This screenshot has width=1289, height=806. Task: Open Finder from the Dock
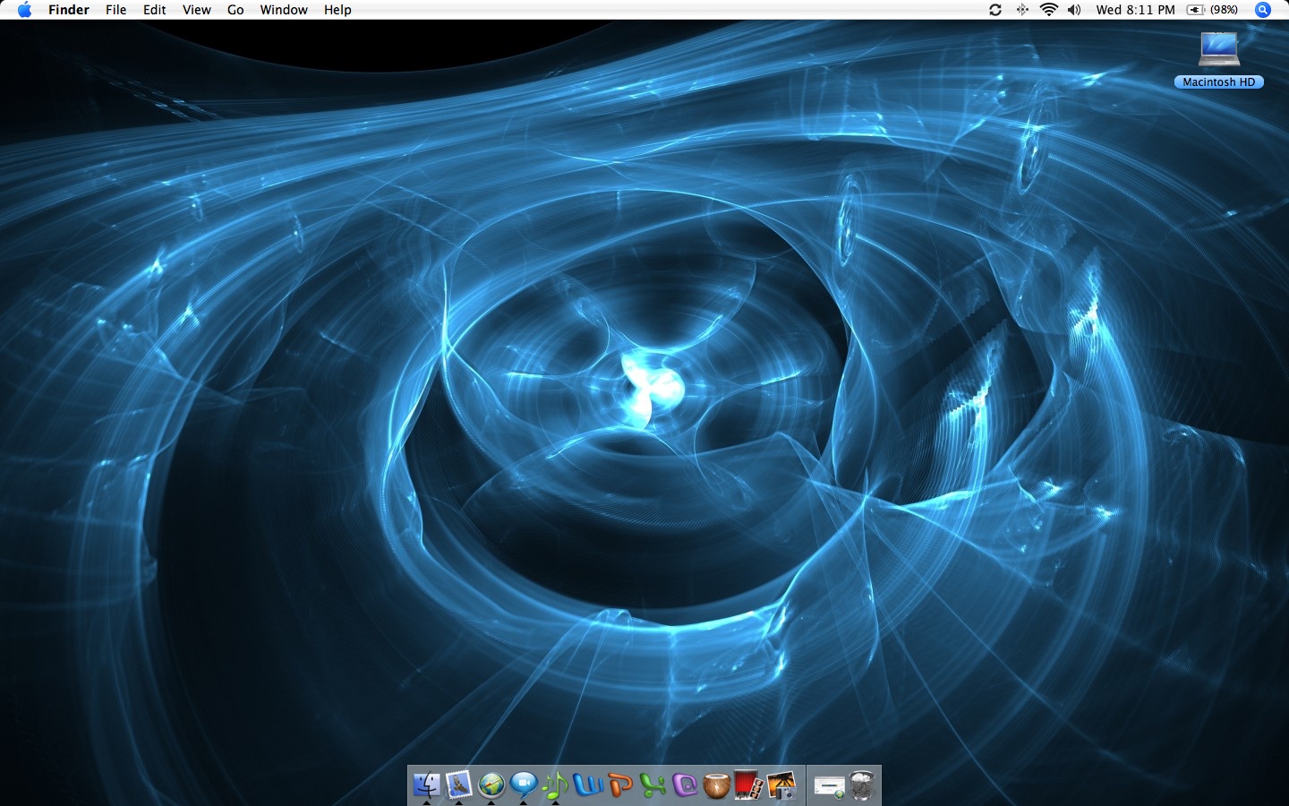tap(427, 785)
